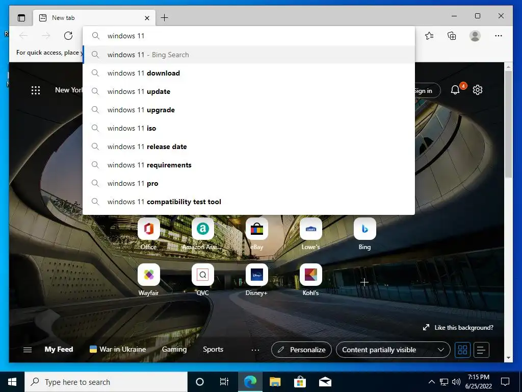Open the tab actions menu icon

pos(21,18)
